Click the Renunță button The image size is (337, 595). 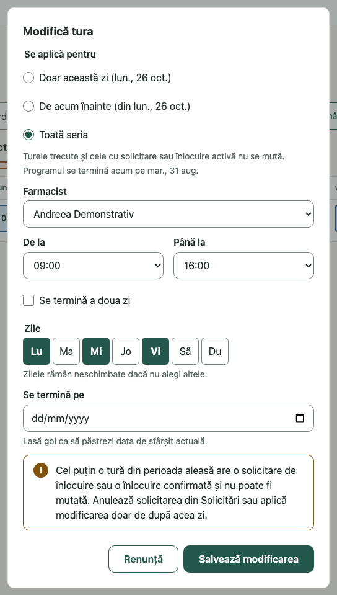(x=143, y=559)
